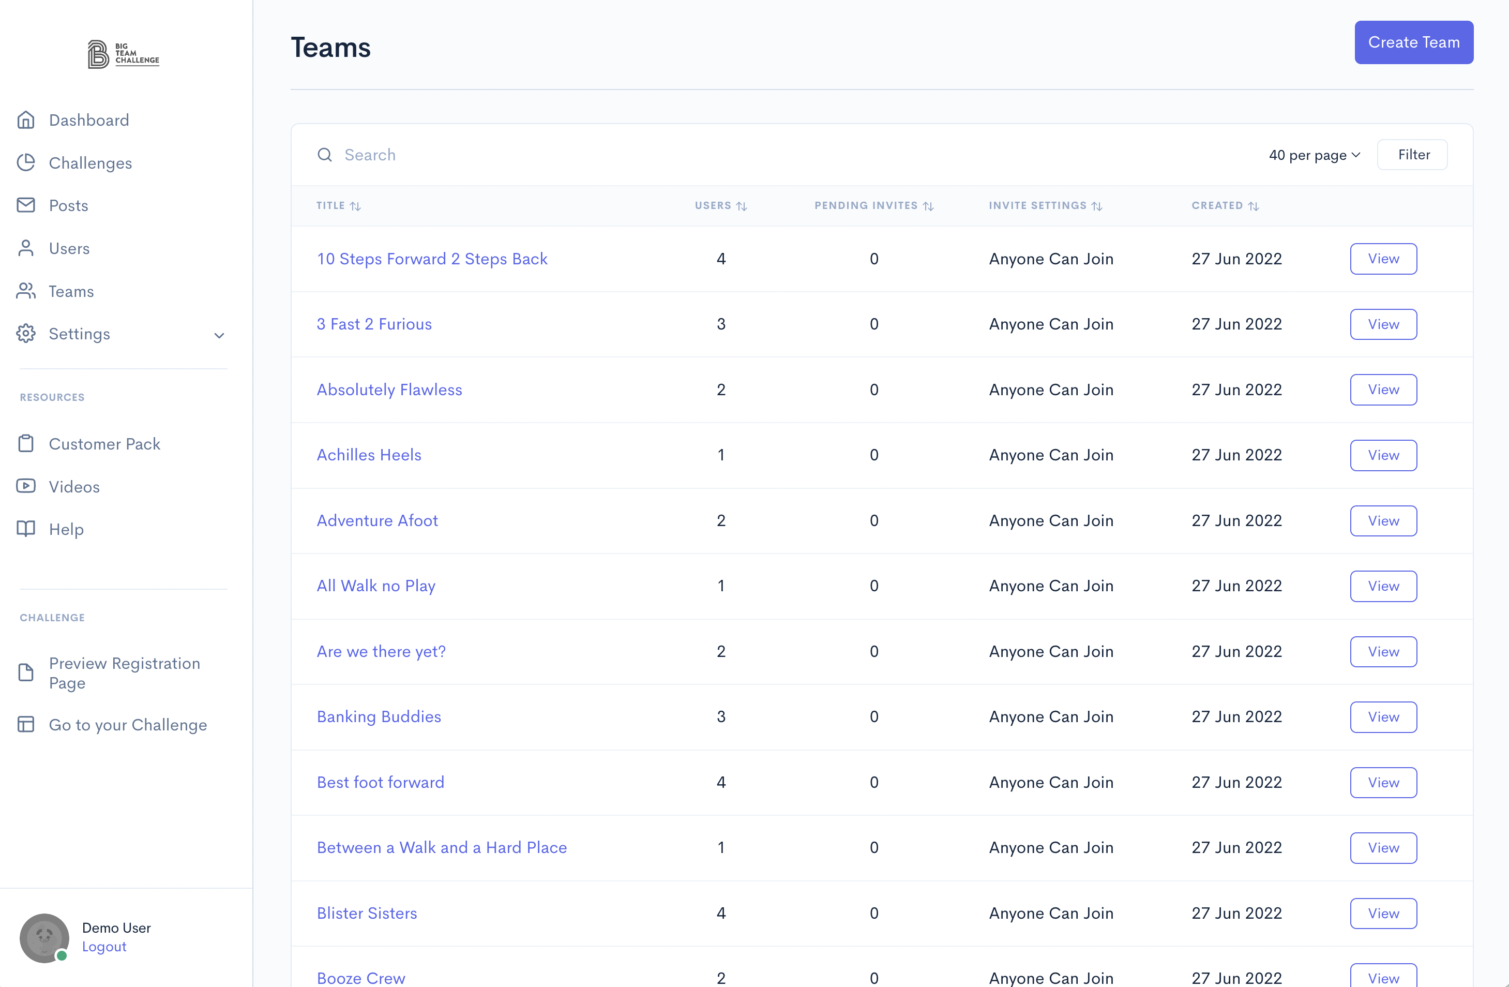Open the Best foot forward team link
1509x987 pixels.
pos(381,782)
